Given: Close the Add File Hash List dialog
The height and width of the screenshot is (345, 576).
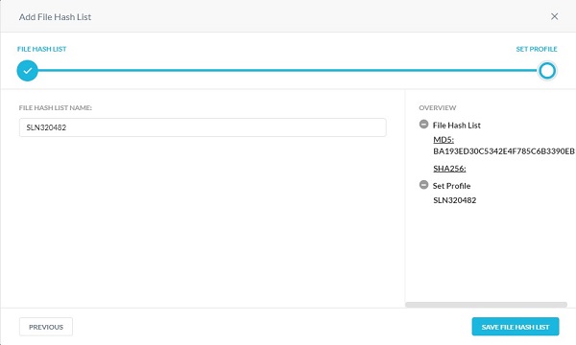Looking at the screenshot, I should (x=554, y=16).
